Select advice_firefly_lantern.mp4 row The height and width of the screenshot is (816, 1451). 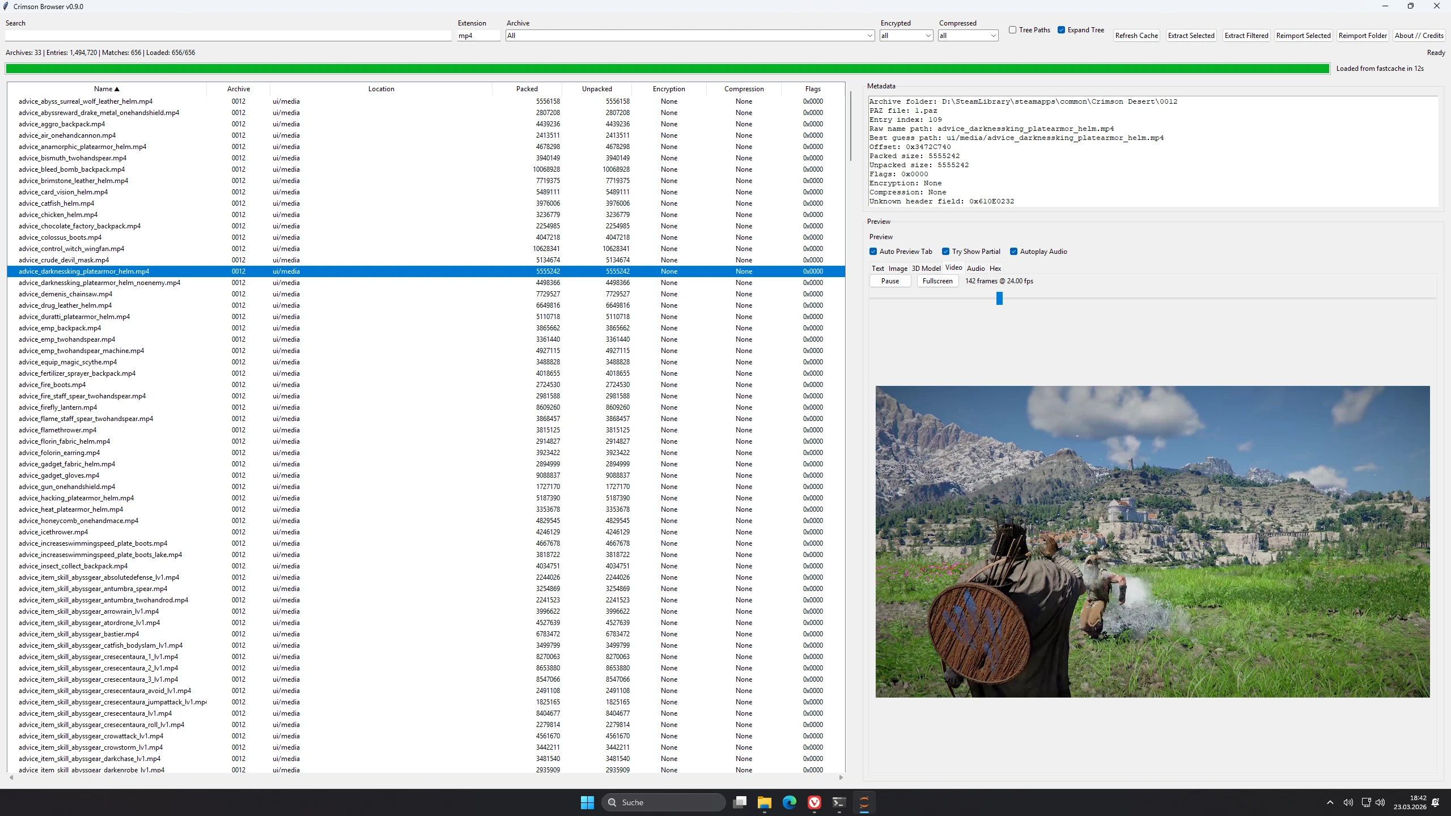426,407
